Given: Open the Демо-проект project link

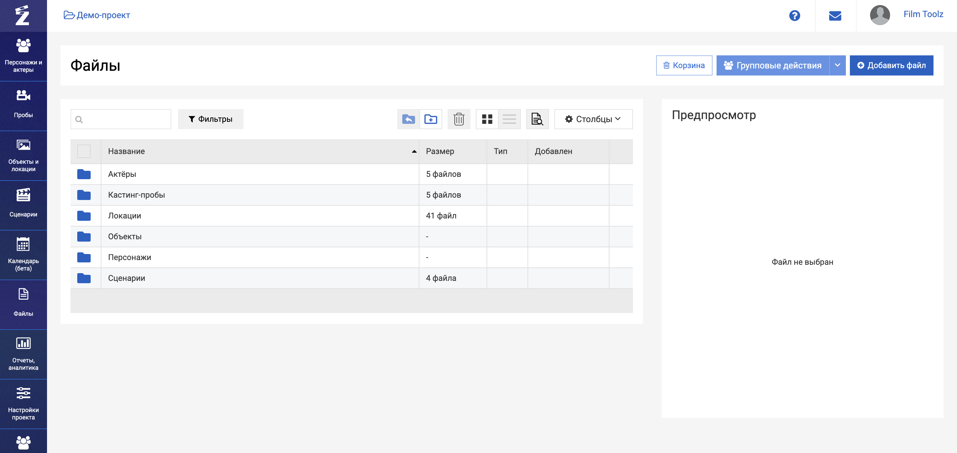Looking at the screenshot, I should (97, 15).
